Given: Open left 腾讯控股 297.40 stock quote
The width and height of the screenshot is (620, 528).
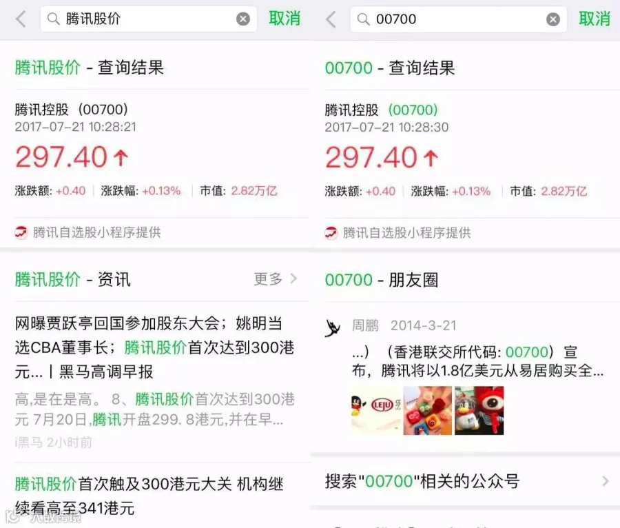Looking at the screenshot, I should [155, 153].
